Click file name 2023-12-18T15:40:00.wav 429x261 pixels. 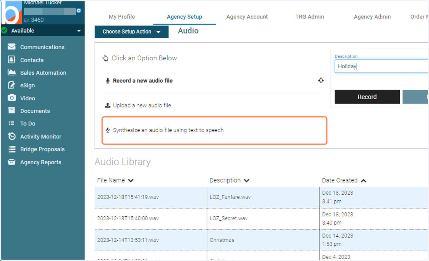128,218
